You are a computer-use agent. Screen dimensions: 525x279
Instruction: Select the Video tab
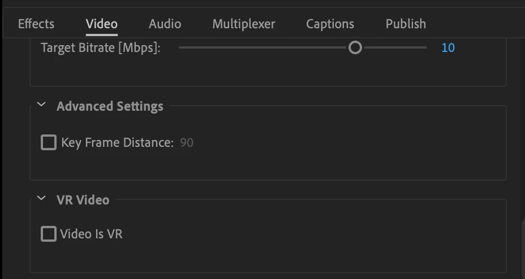pyautogui.click(x=101, y=24)
